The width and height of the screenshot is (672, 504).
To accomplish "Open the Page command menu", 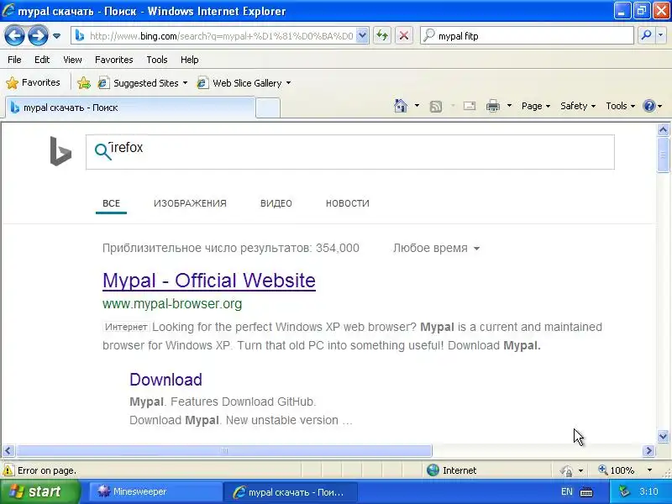I will pos(536,106).
